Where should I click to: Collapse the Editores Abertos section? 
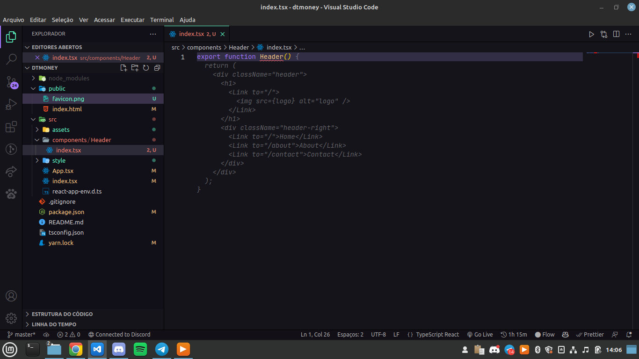[x=93, y=47]
